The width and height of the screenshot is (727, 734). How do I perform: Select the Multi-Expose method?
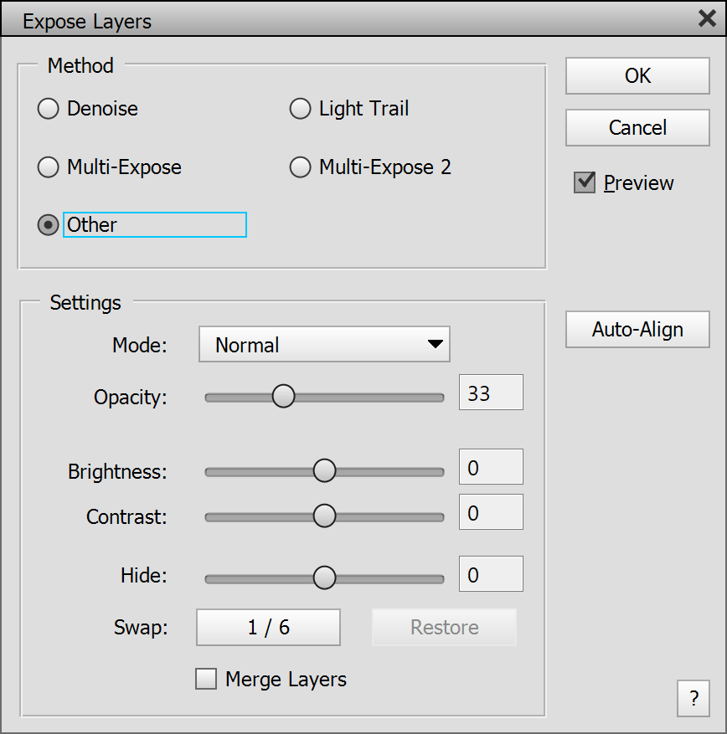pos(49,167)
